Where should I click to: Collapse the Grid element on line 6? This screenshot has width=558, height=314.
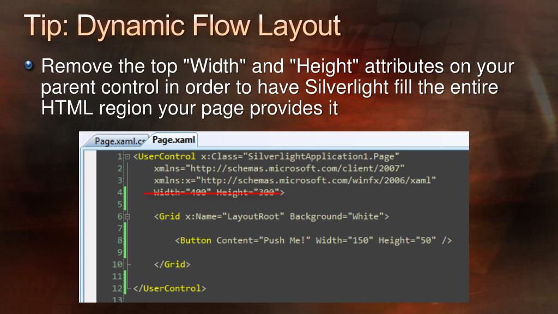[x=127, y=216]
